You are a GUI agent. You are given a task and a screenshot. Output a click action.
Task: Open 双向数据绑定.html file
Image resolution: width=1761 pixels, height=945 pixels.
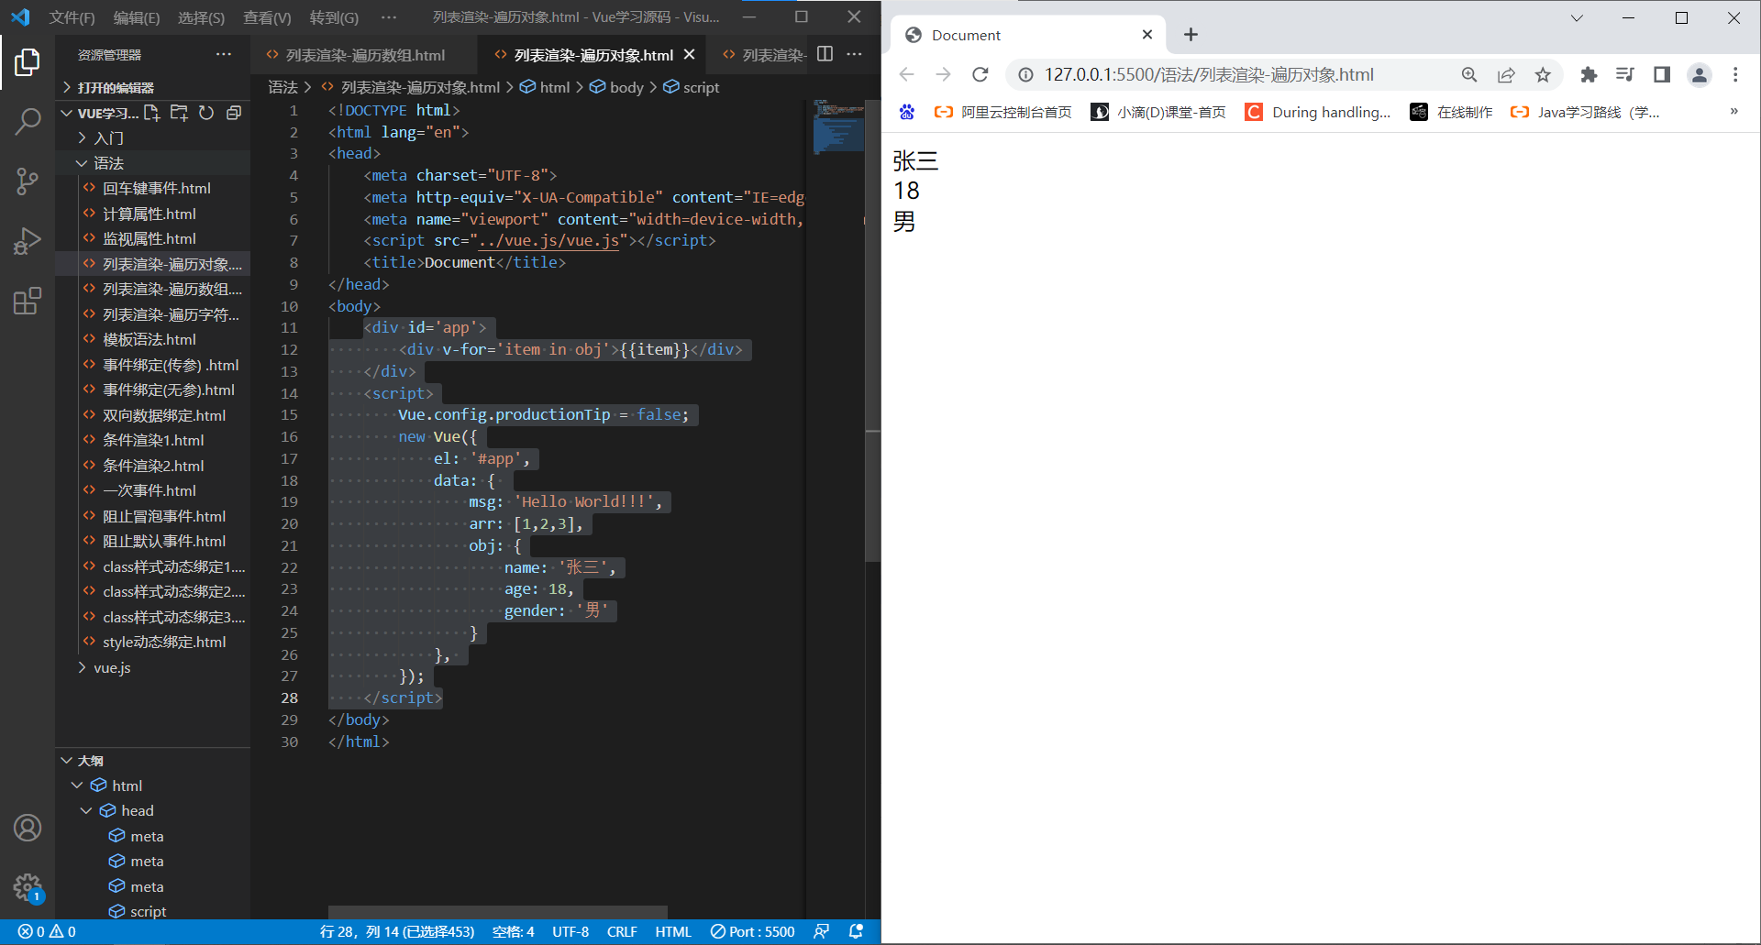click(164, 415)
